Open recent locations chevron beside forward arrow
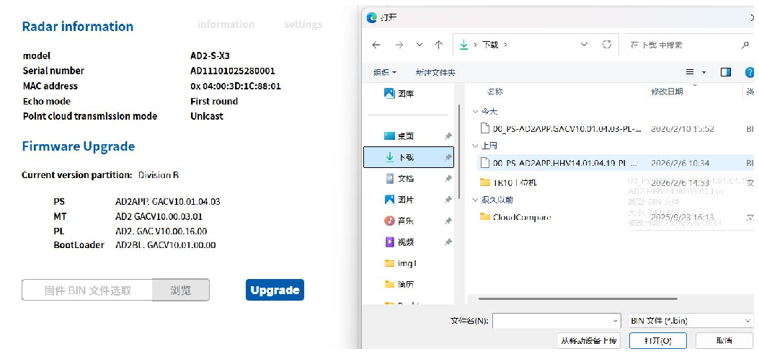This screenshot has width=759, height=354. click(x=420, y=45)
